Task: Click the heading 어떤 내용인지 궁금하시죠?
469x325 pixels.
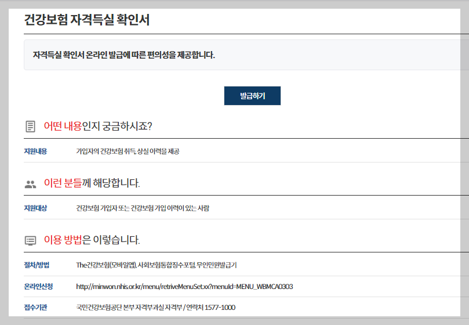Action: click(98, 126)
